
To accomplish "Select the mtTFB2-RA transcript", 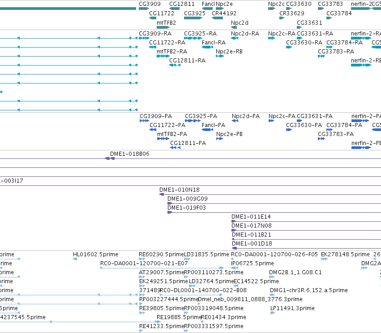I will point(163,56).
